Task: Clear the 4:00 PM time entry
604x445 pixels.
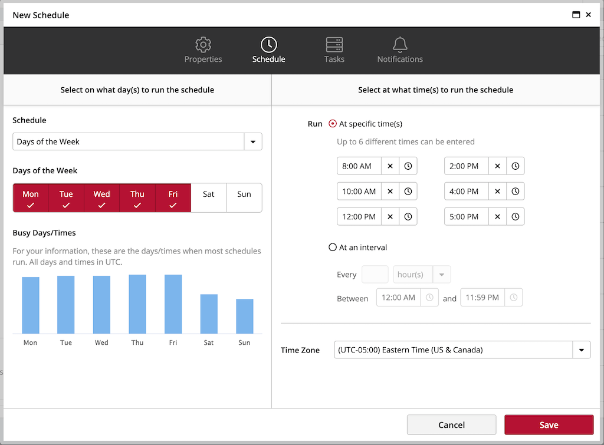Action: [x=497, y=192]
